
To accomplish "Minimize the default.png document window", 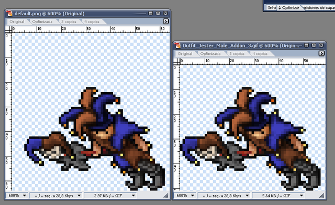I will 151,13.
